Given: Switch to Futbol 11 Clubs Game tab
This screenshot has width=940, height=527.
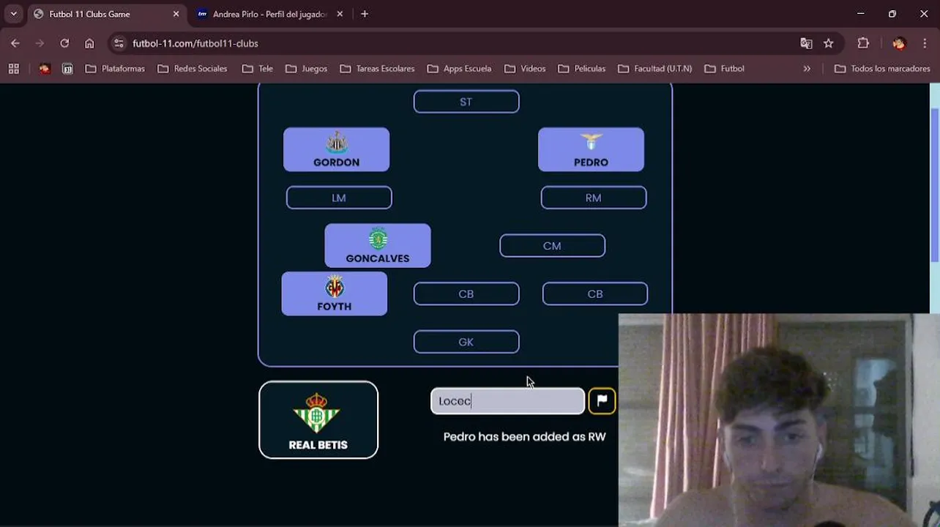Looking at the screenshot, I should click(107, 14).
